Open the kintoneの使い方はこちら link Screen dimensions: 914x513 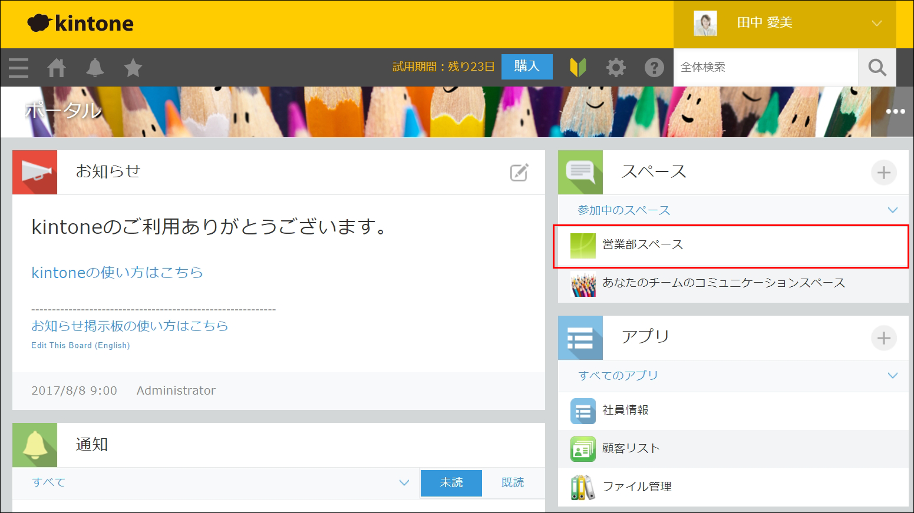[117, 272]
